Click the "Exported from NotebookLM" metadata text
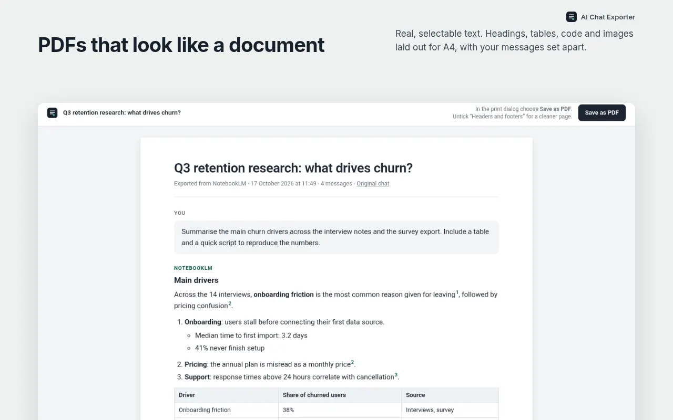 (x=210, y=184)
